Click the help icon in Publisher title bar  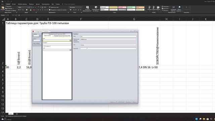(x=131, y=31)
